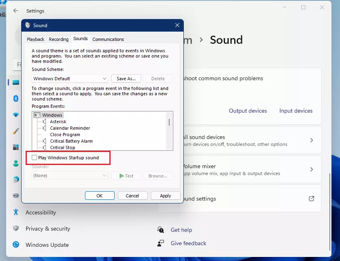Click the speaker icon beside Asterisk

(44, 122)
